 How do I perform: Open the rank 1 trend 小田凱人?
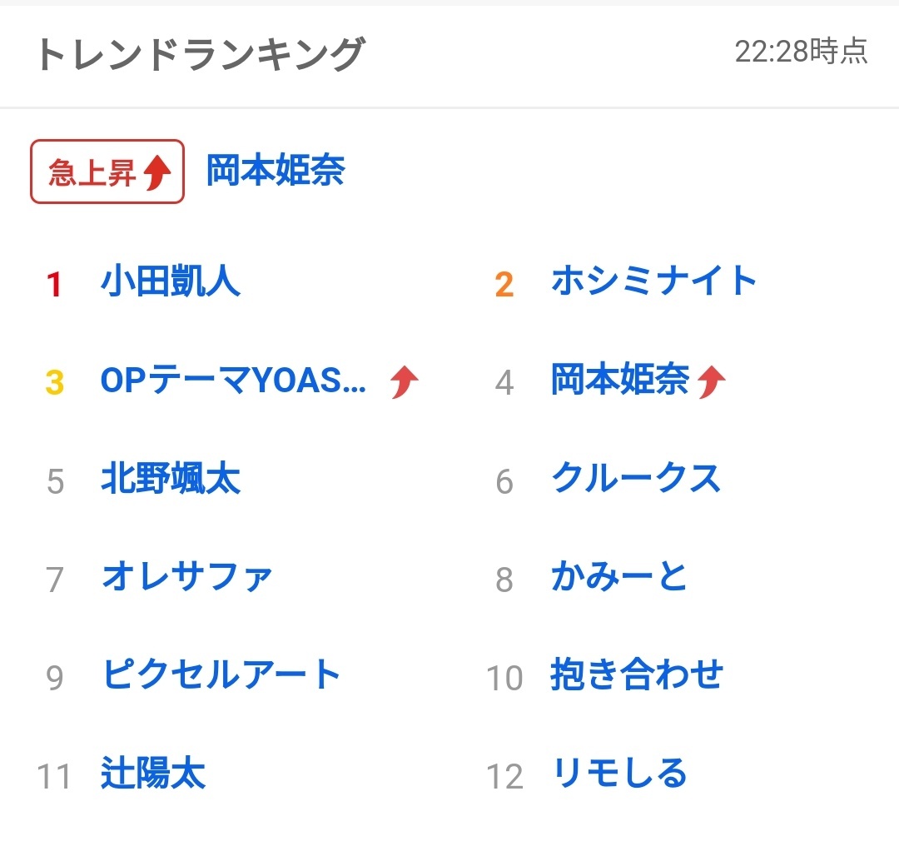tap(171, 282)
